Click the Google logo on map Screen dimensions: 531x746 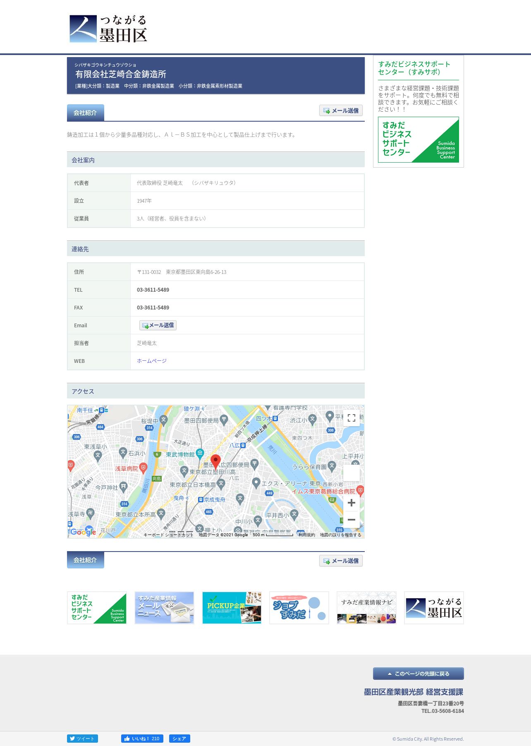coord(83,532)
